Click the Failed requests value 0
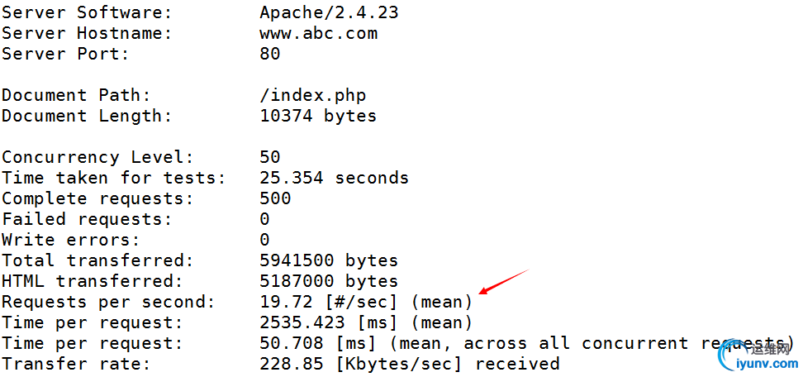Image resolution: width=803 pixels, height=377 pixels. (264, 219)
